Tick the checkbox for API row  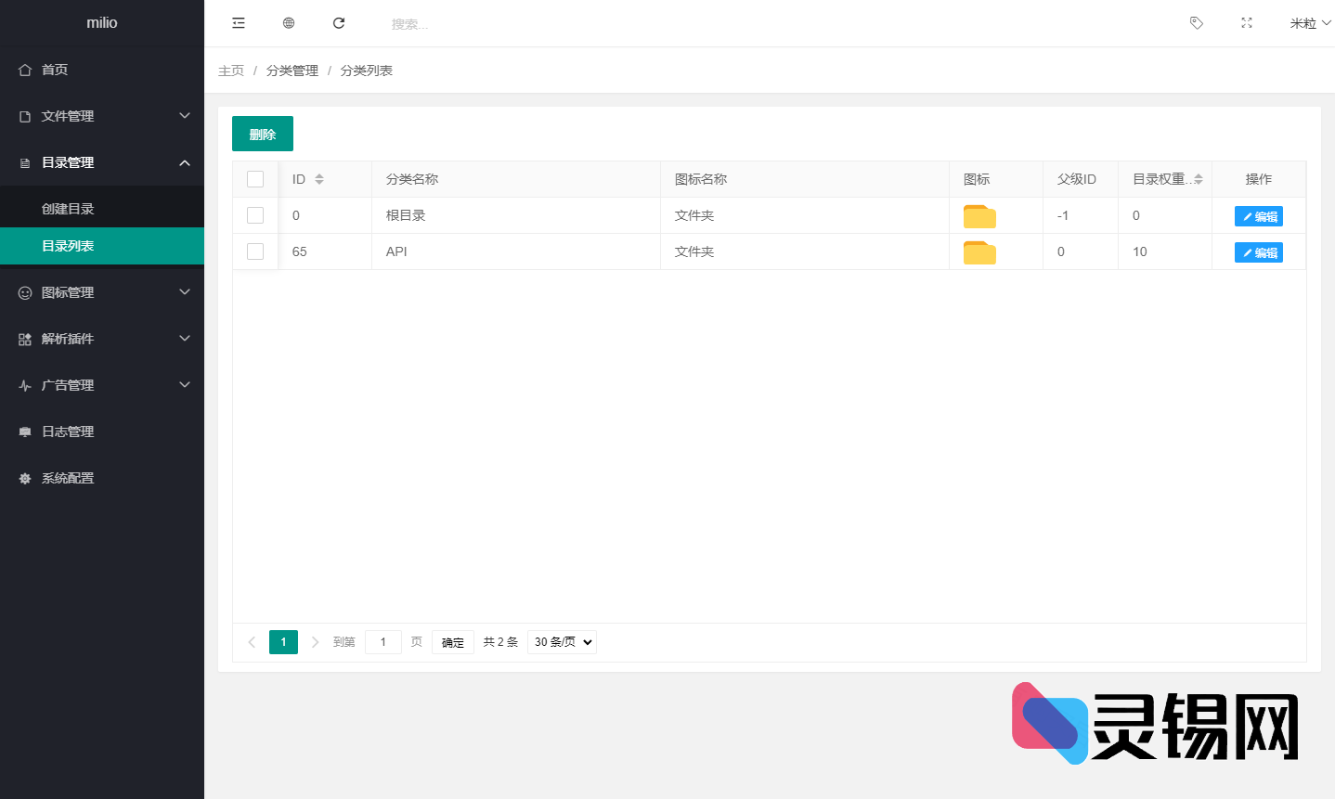[255, 251]
